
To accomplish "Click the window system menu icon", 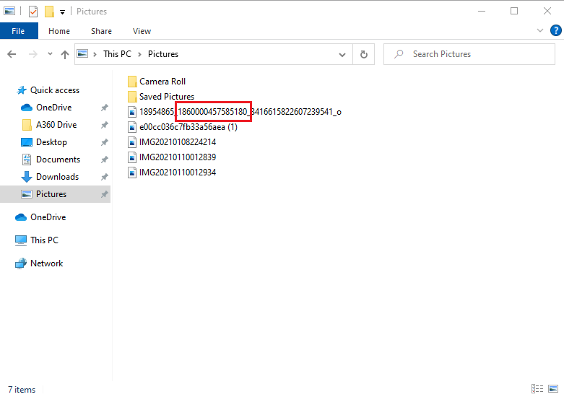I will tap(9, 11).
